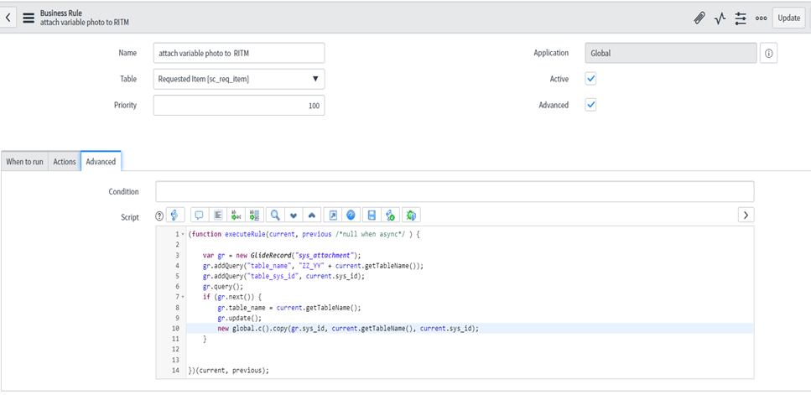811x395 pixels.
Task: Collapse the if-block fold on line 7
Action: click(x=183, y=297)
